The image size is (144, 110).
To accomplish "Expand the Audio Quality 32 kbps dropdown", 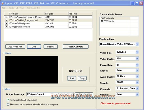I will (x=137, y=76).
